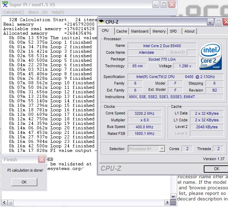Screen dimensions: 228x207
Task: Click the 'Version 1.37' label in CPU-Z
Action: (x=214, y=159)
